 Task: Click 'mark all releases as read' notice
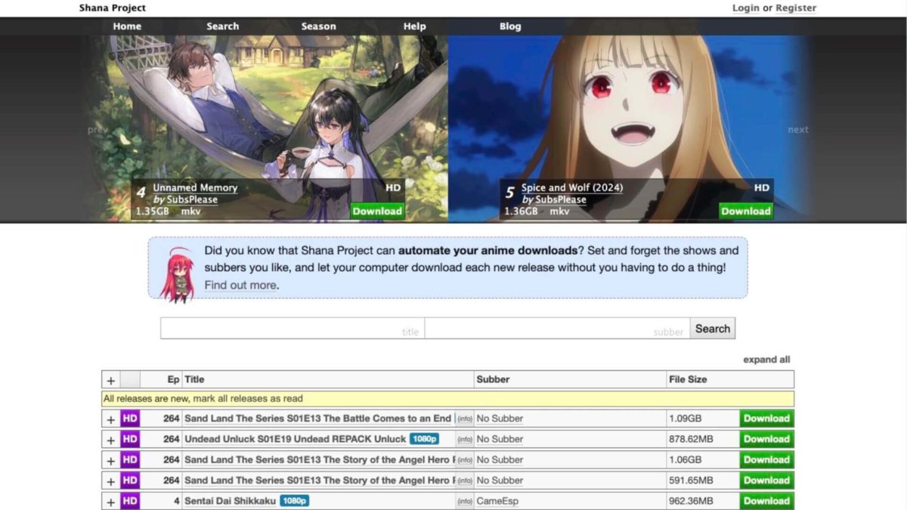pos(248,398)
